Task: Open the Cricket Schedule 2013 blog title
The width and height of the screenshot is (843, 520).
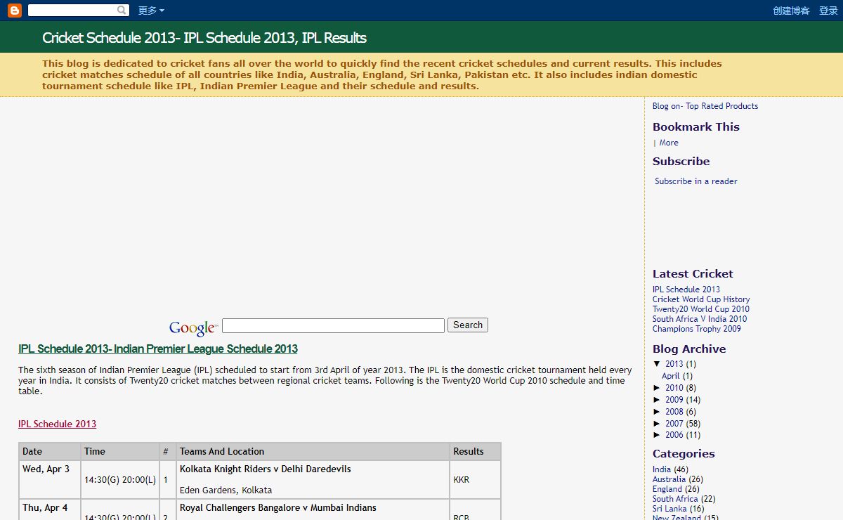Action: 204,38
